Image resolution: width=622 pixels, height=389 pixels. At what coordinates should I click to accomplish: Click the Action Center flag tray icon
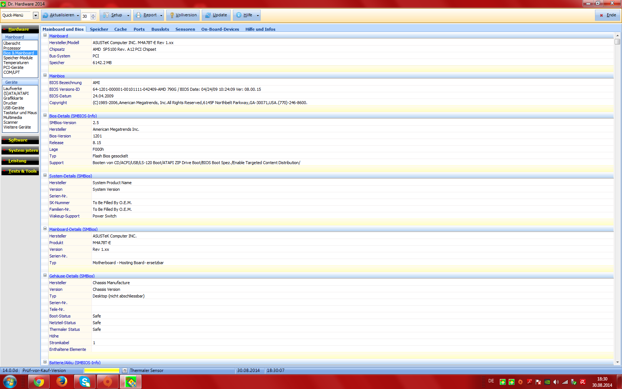[538, 382]
